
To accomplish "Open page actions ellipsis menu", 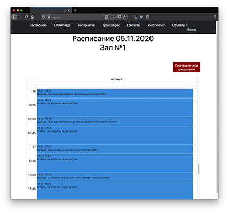I will click(114, 17).
